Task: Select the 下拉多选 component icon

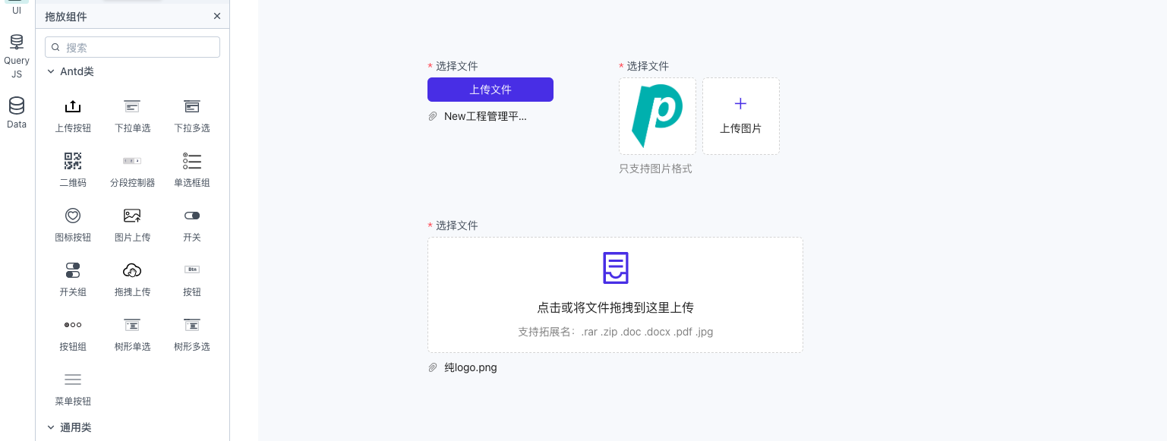Action: 192,106
